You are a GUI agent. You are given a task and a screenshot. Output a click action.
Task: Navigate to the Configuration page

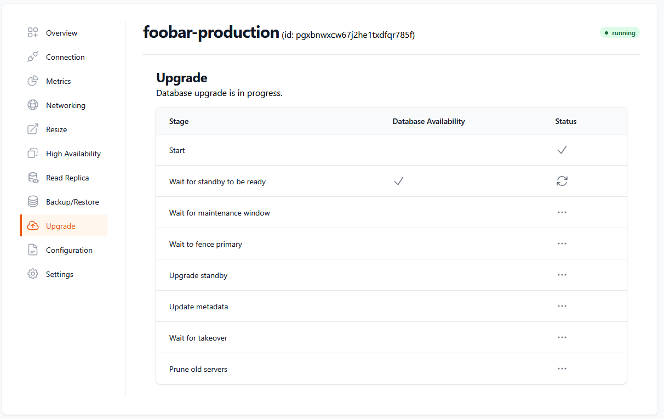[68, 250]
